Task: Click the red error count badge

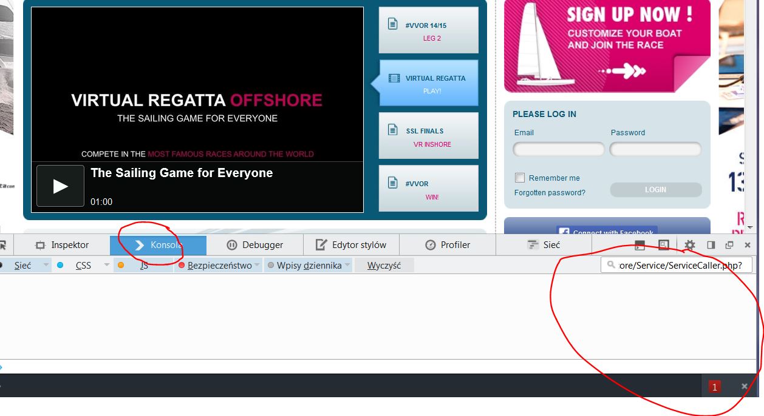Action: click(714, 386)
